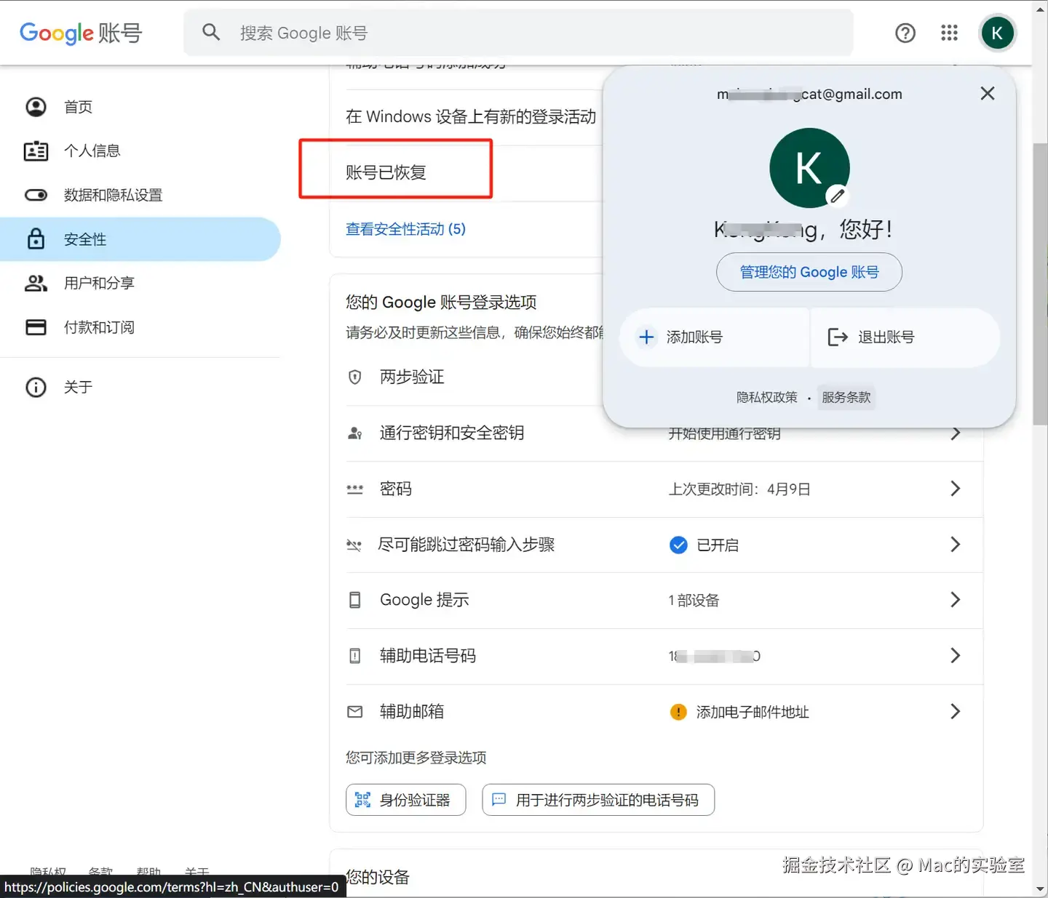Open 用户和分享 in the sidebar
The width and height of the screenshot is (1048, 898).
[x=140, y=283]
